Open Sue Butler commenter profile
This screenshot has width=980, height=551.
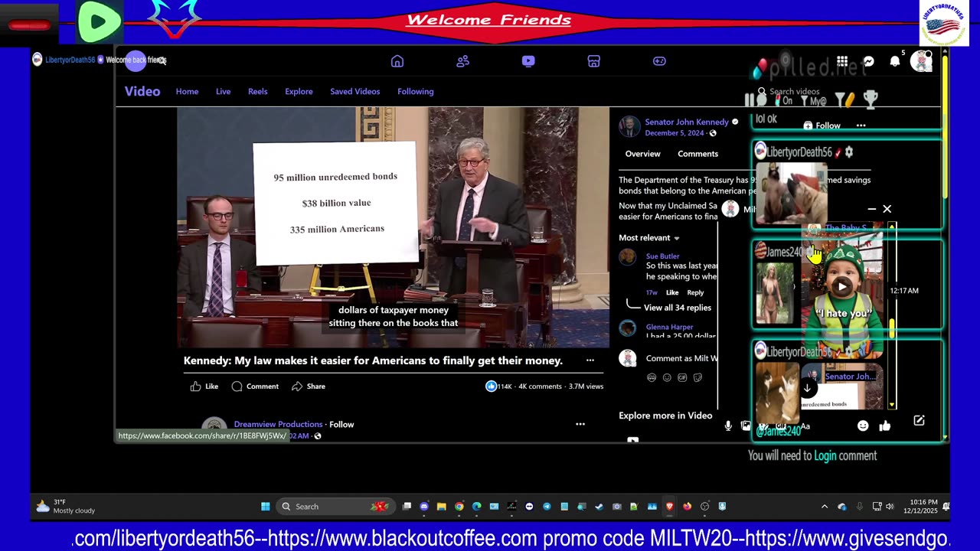pos(662,256)
